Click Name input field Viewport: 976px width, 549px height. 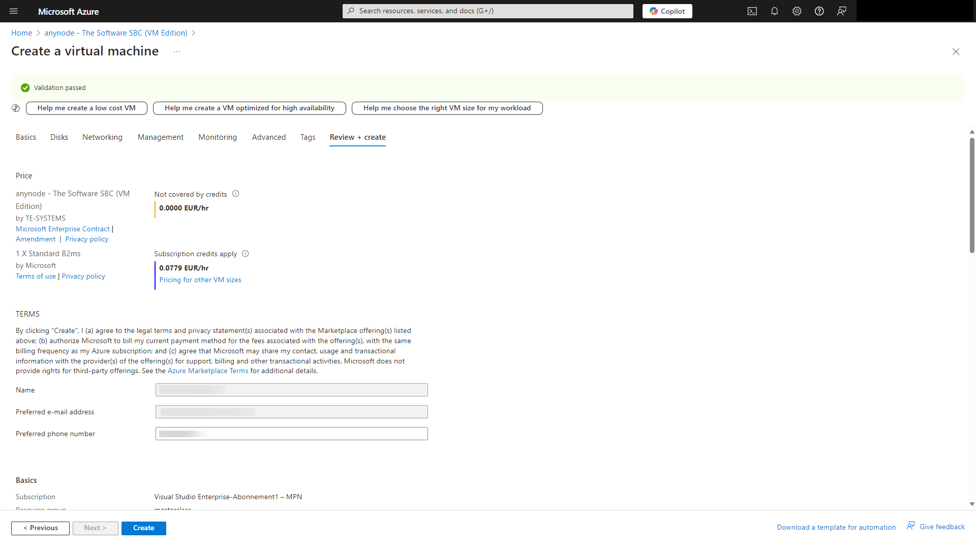[292, 389]
